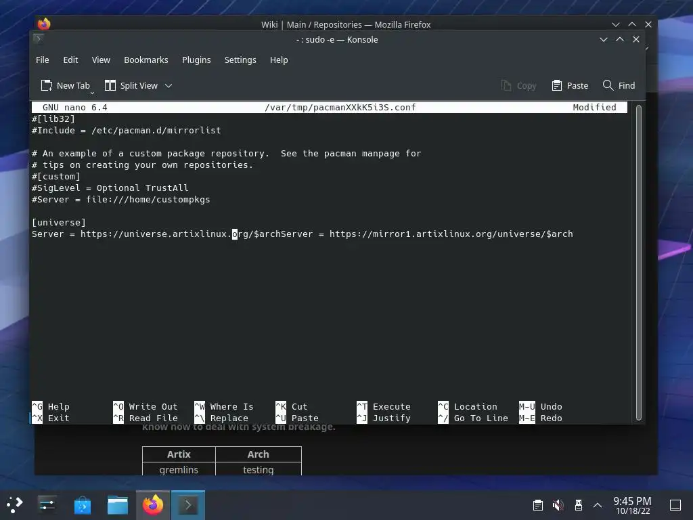Click the show desktop button

click(x=675, y=505)
